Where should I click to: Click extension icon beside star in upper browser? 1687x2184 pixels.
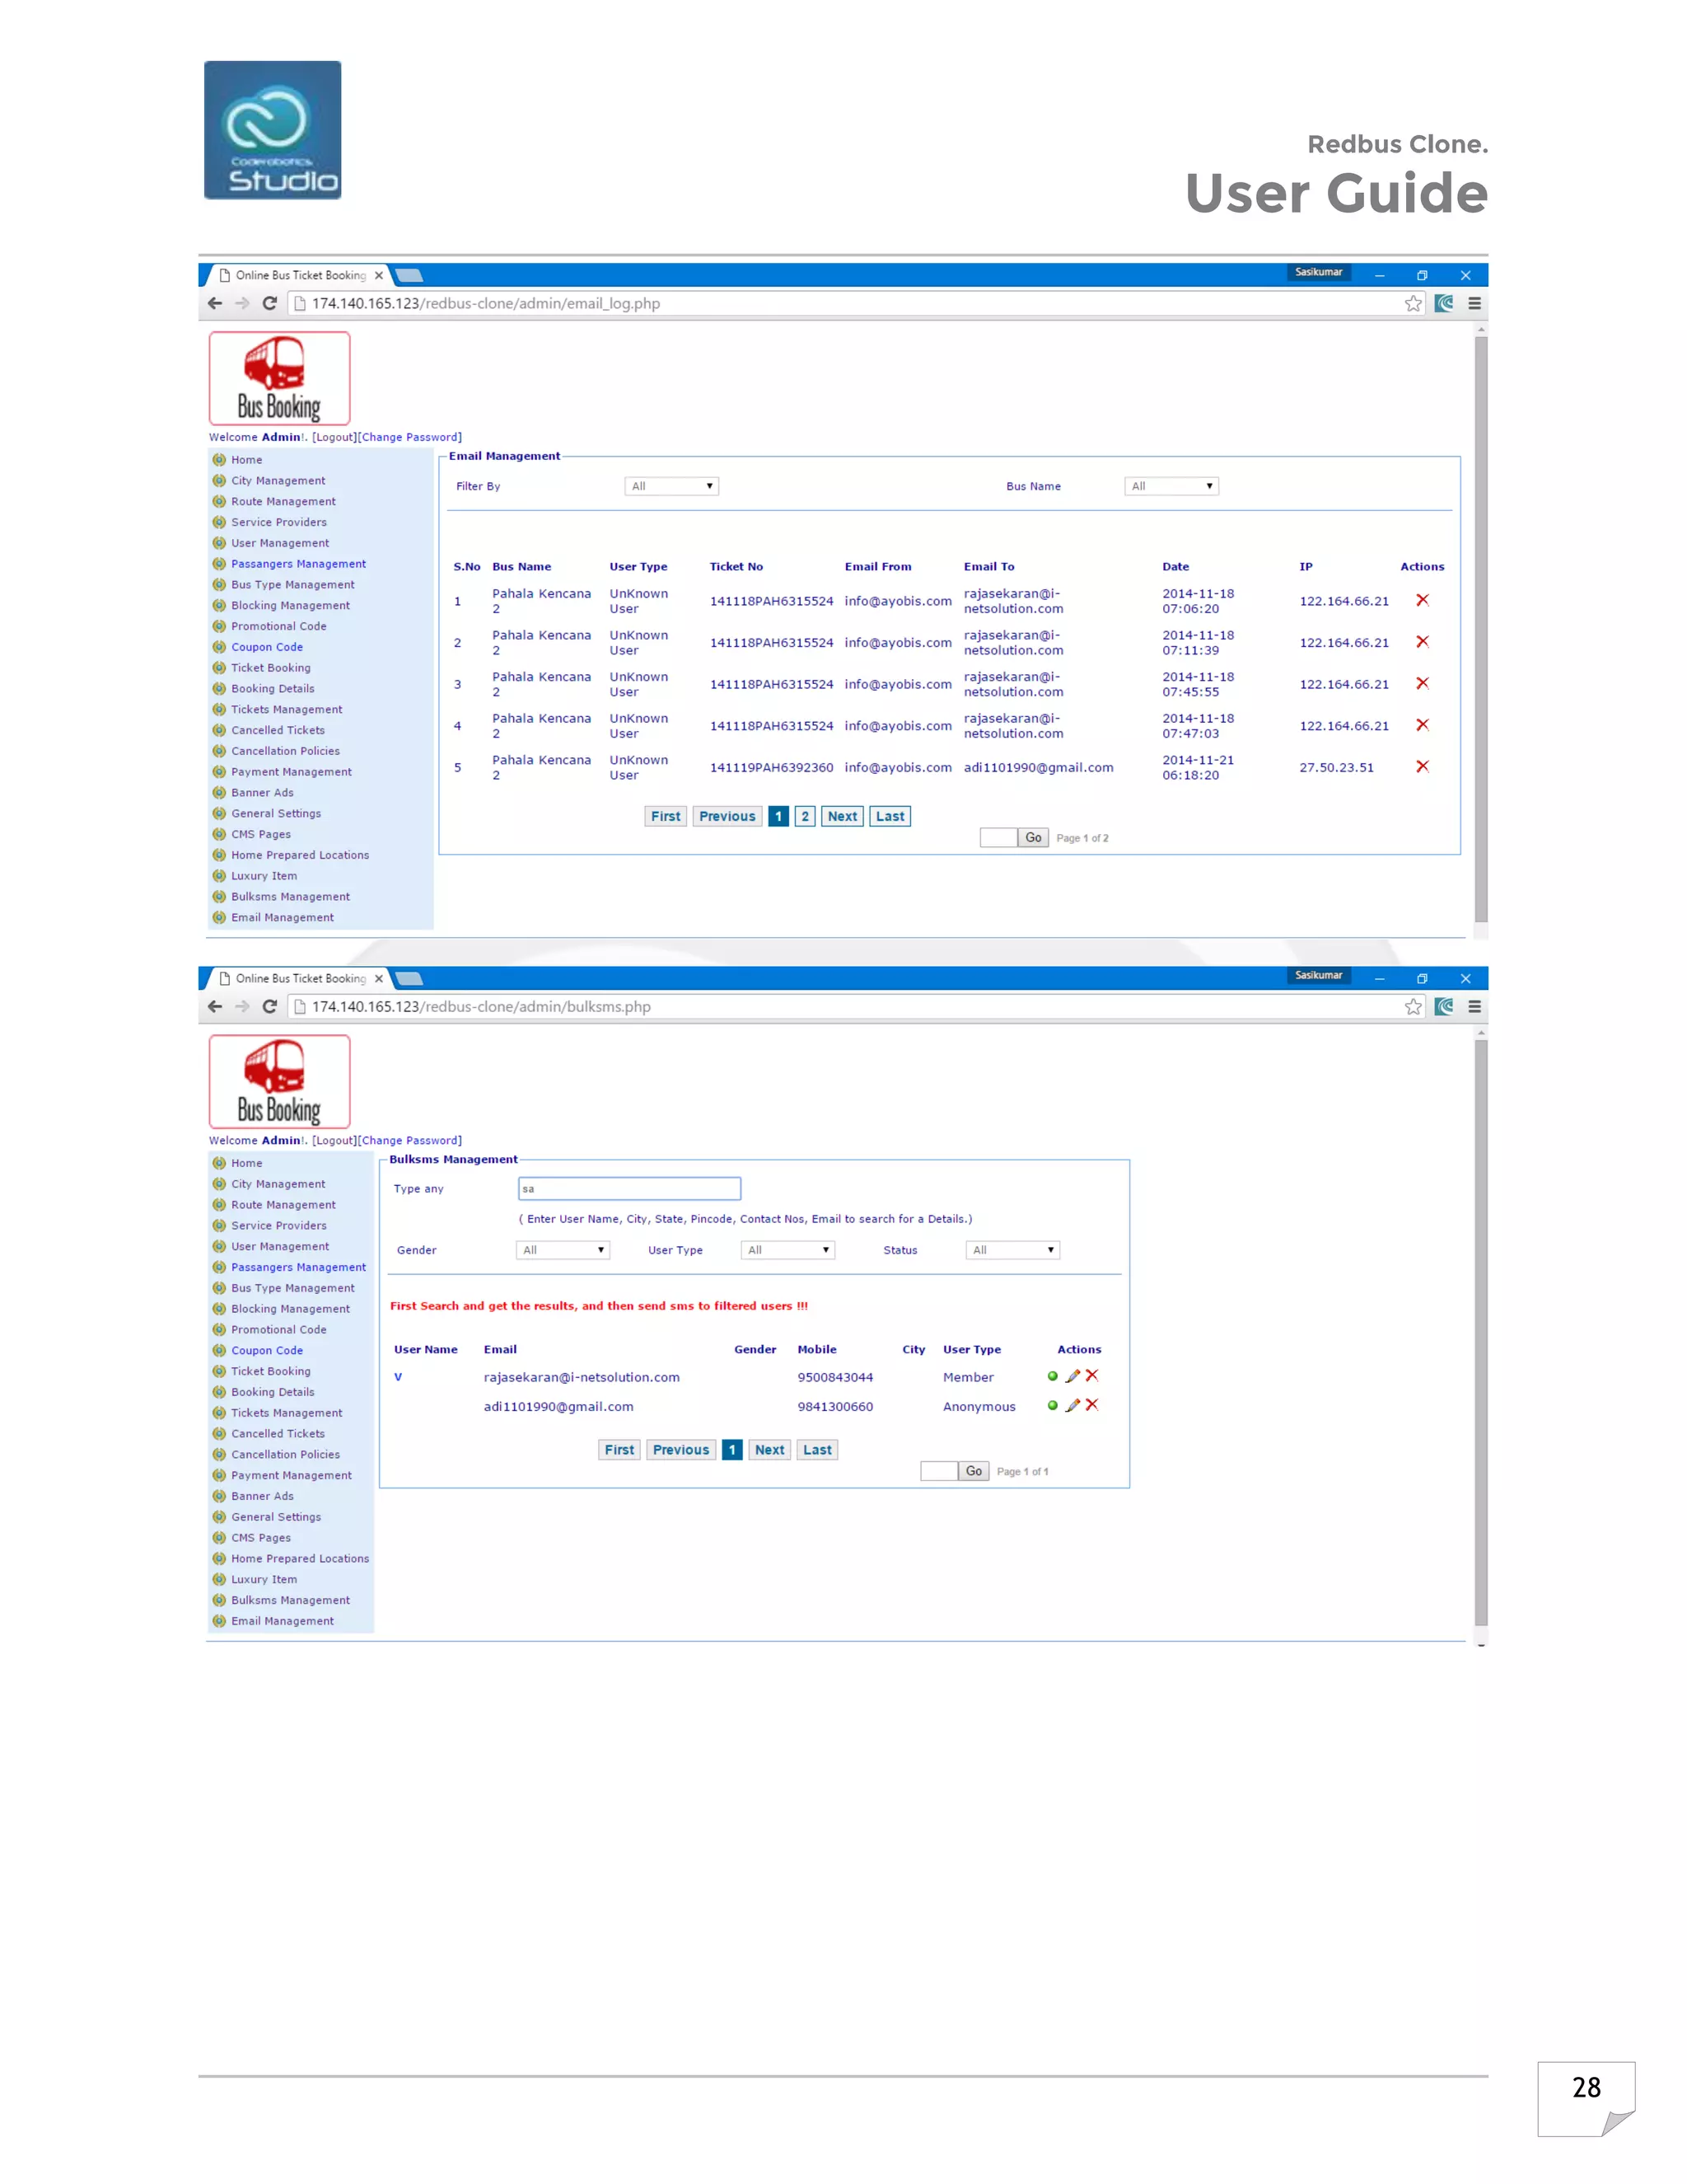(1444, 303)
